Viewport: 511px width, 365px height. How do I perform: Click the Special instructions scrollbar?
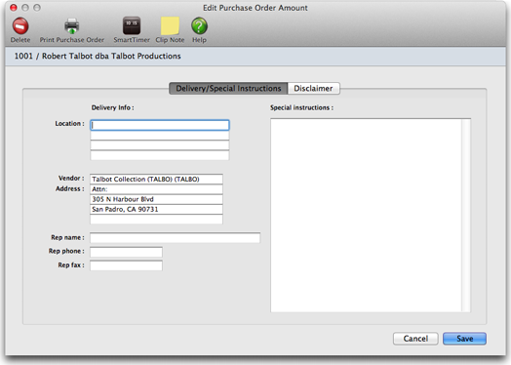click(x=466, y=216)
